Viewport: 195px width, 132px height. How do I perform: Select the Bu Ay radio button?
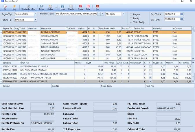pyautogui.click(x=131, y=18)
